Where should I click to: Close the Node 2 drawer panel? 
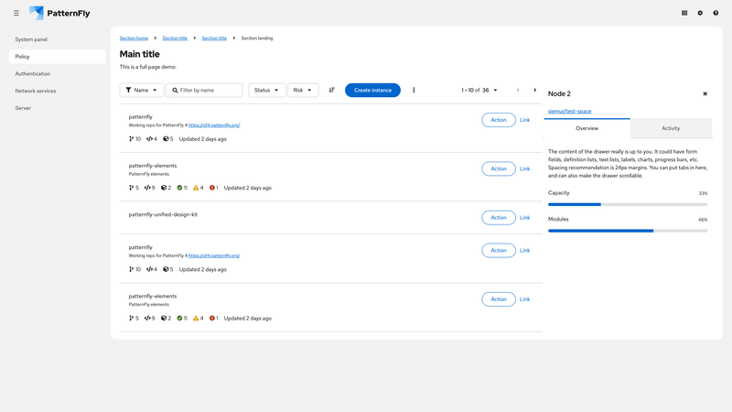[705, 93]
